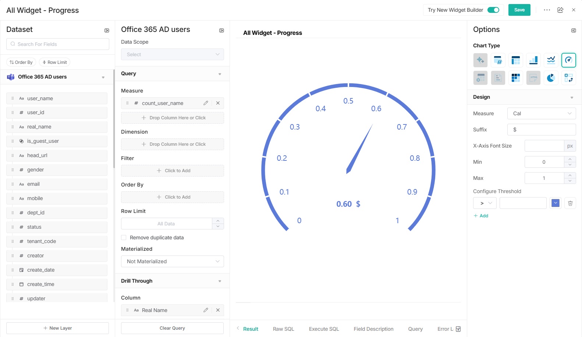Switch to the Raw SQL tab
Image resolution: width=582 pixels, height=337 pixels.
tap(283, 329)
